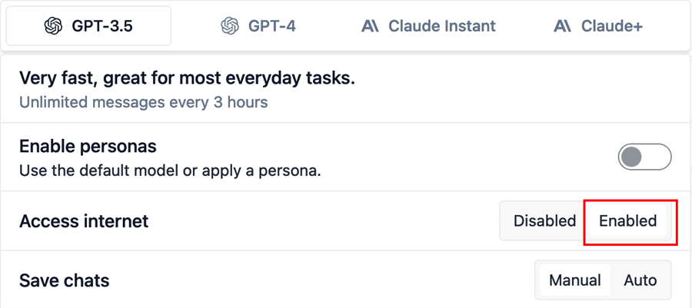Click the Save chats label
Screen dimensions: 692x308
(64, 280)
